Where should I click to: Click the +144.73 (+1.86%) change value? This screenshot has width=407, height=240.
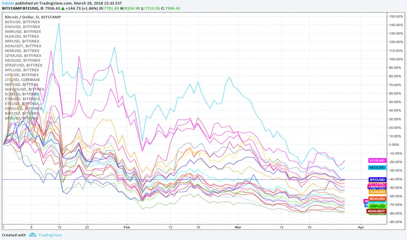pyautogui.click(x=82, y=8)
